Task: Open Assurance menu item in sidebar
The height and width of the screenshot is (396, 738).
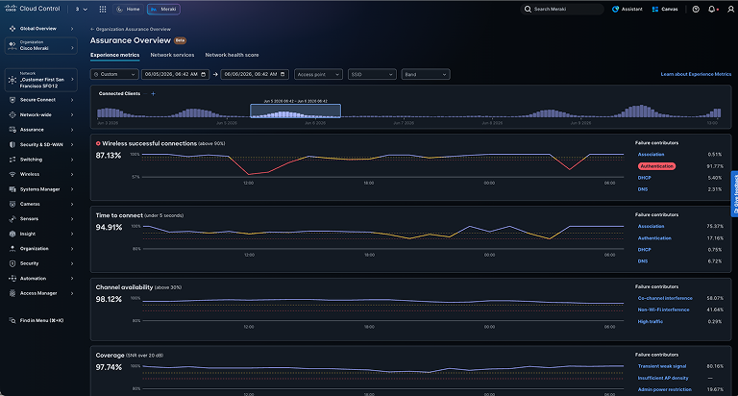Action: [41, 130]
